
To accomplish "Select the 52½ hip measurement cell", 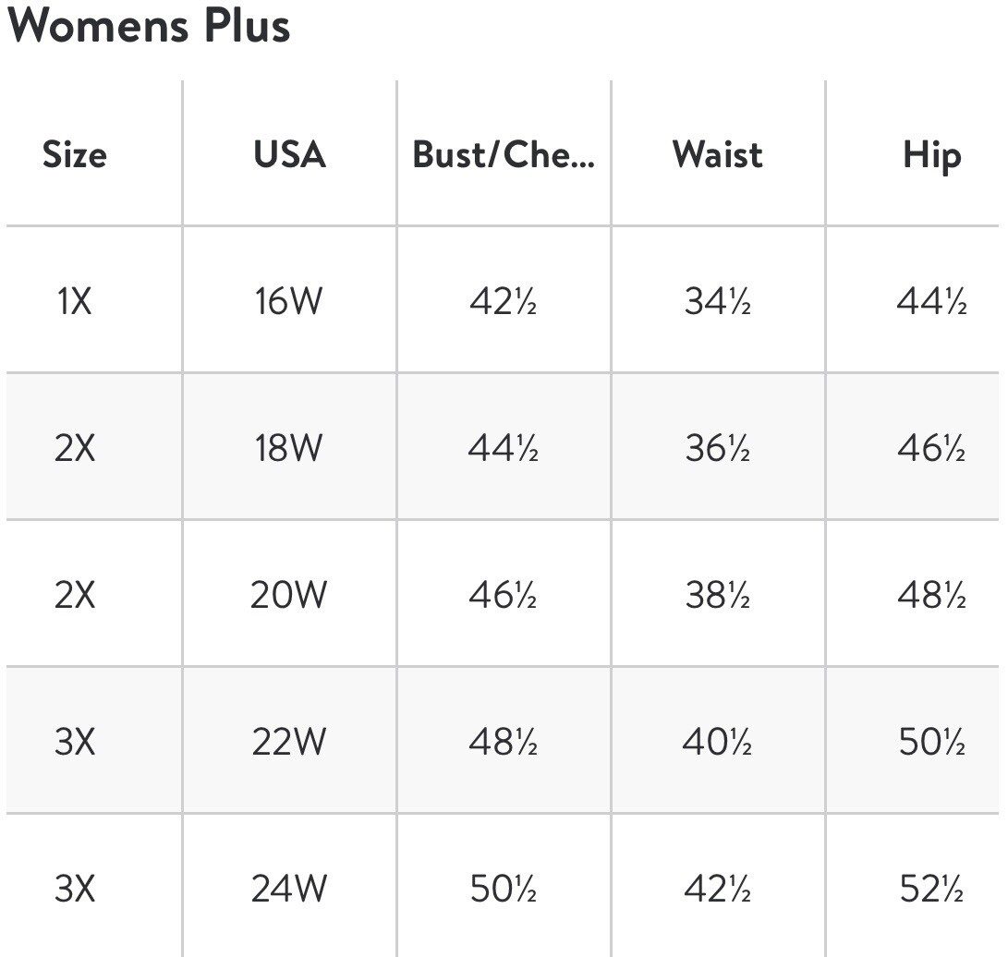I will pos(931,889).
